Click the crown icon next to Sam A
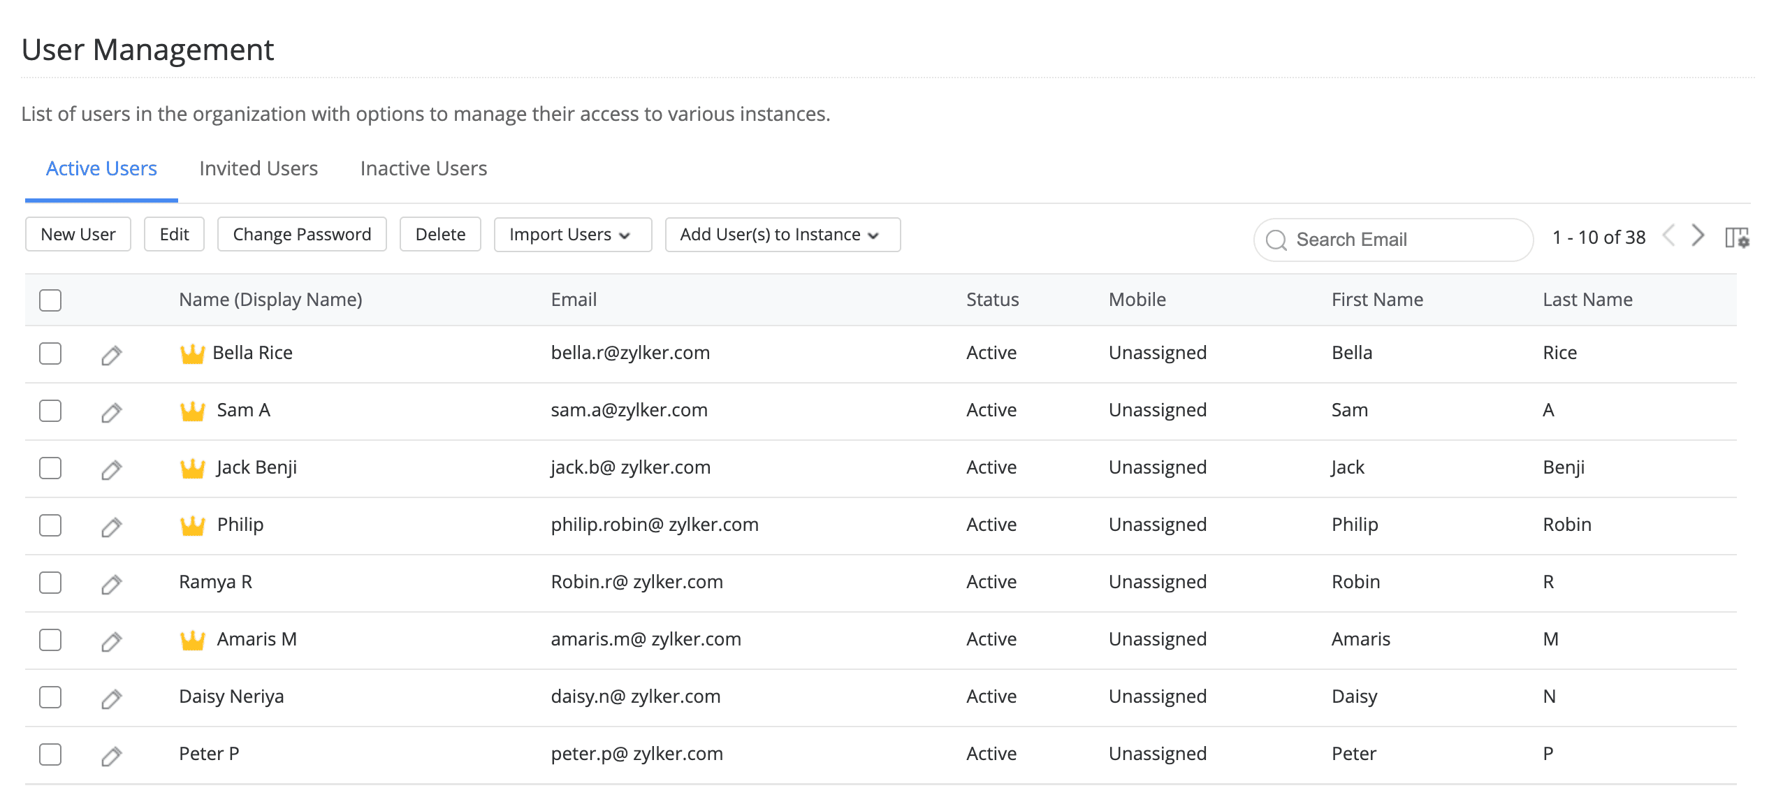Image resolution: width=1776 pixels, height=788 pixels. coord(192,411)
